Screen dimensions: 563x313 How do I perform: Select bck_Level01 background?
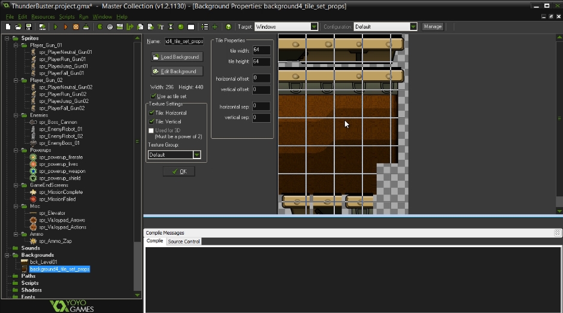[x=44, y=262]
